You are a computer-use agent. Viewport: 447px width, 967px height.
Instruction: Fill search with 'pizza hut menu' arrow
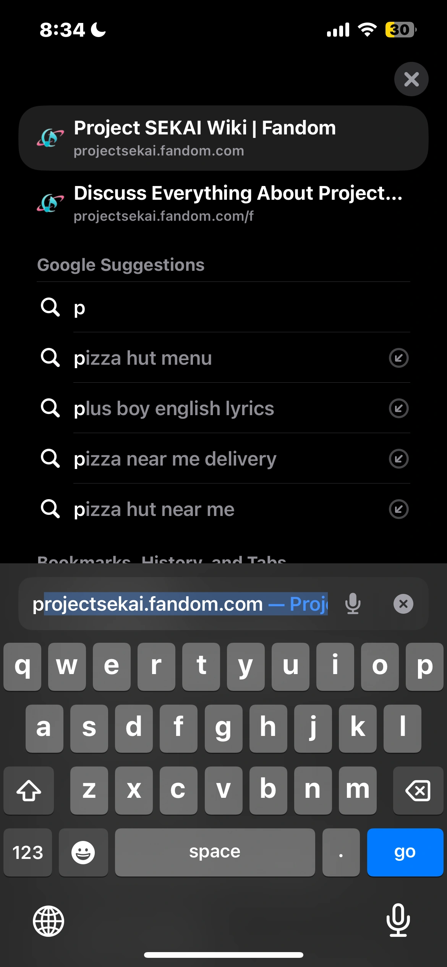pyautogui.click(x=398, y=358)
